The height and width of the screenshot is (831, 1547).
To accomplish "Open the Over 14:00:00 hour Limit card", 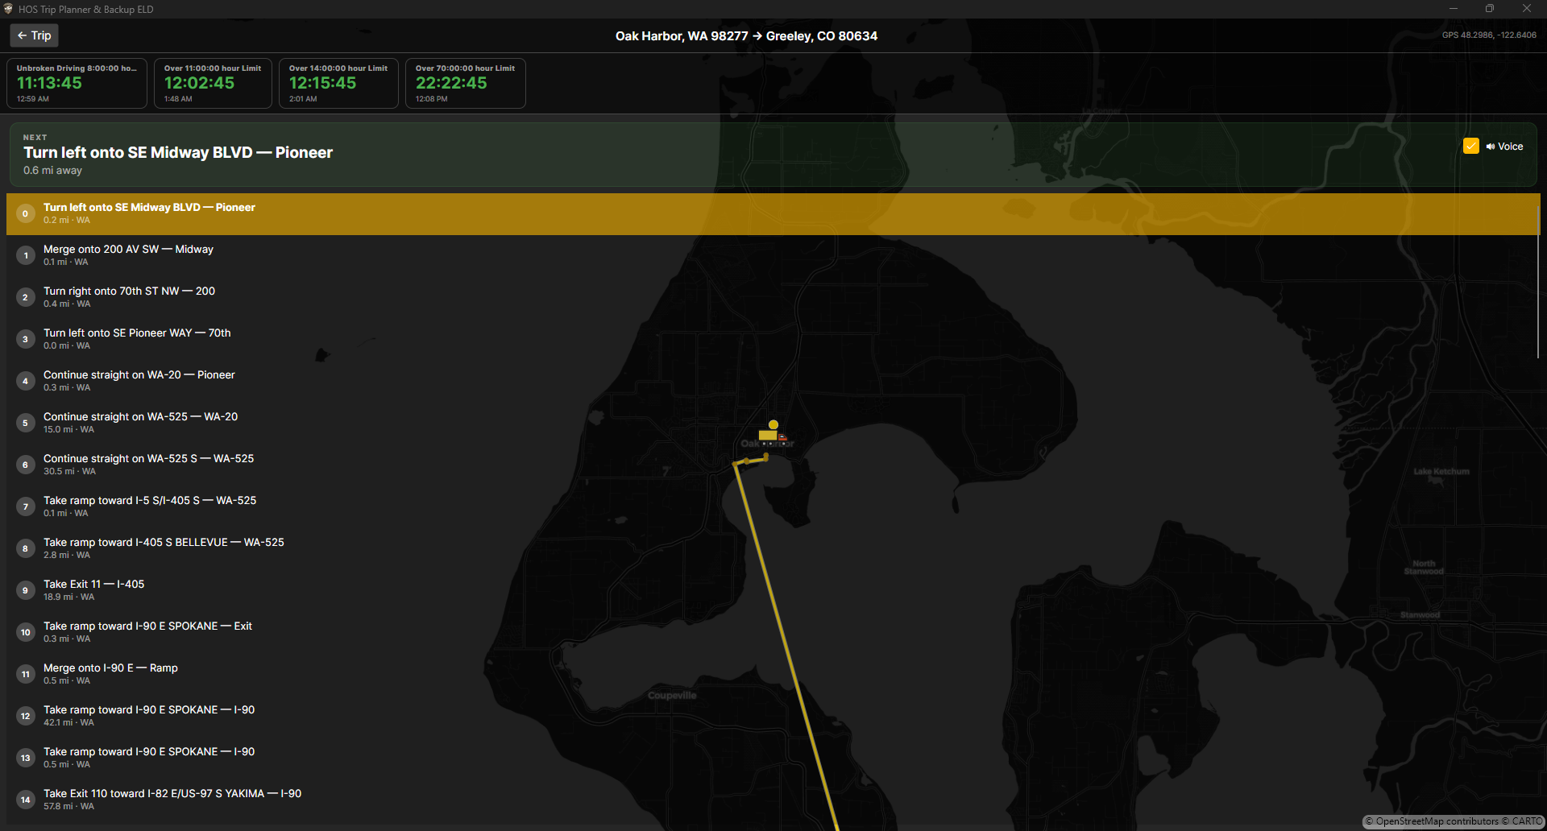I will [x=339, y=83].
